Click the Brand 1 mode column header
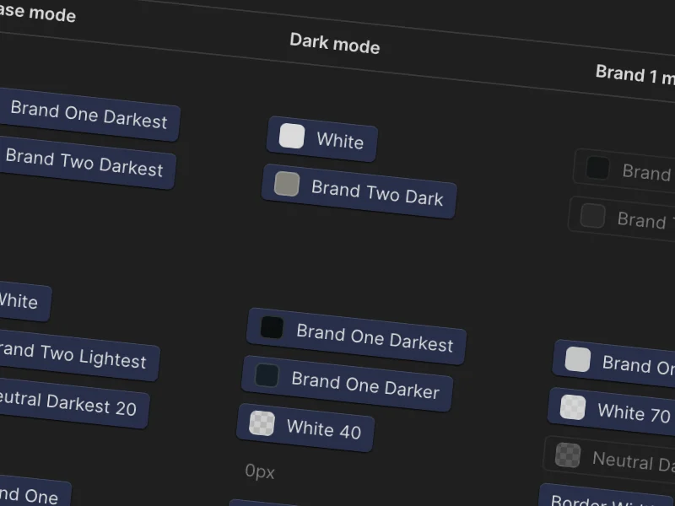 (635, 75)
